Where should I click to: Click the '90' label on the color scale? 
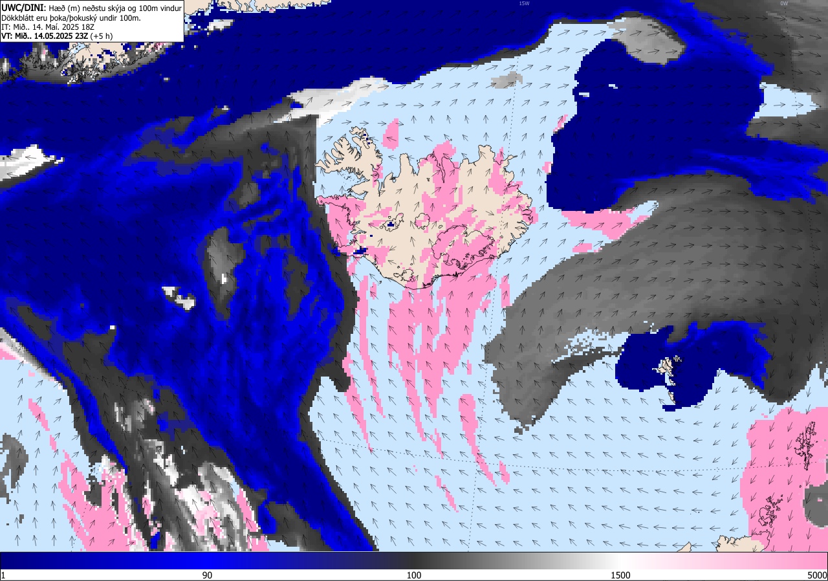point(208,575)
